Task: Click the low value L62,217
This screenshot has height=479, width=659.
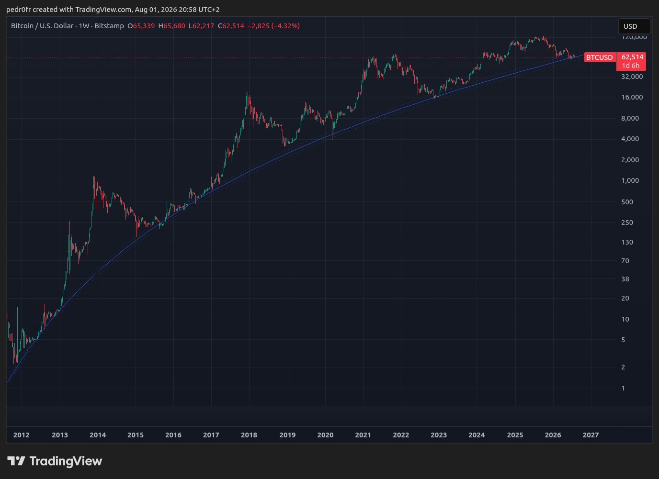Action: pyautogui.click(x=202, y=26)
